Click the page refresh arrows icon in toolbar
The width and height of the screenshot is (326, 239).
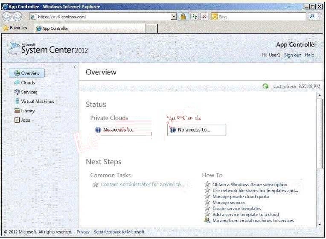[195, 17]
